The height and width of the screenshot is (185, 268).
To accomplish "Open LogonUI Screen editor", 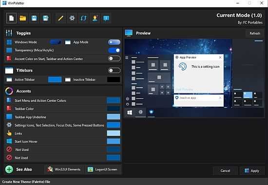I will [103, 169].
